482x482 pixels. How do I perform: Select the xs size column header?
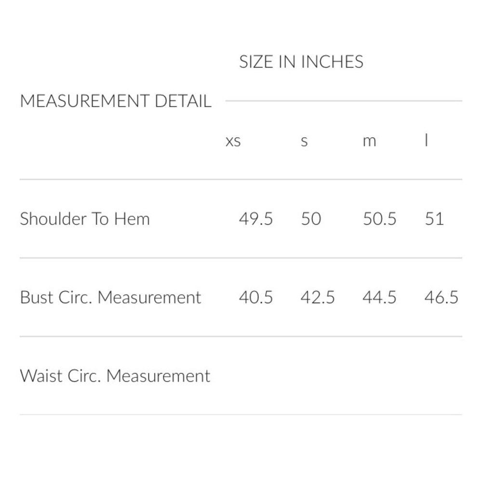(x=233, y=141)
